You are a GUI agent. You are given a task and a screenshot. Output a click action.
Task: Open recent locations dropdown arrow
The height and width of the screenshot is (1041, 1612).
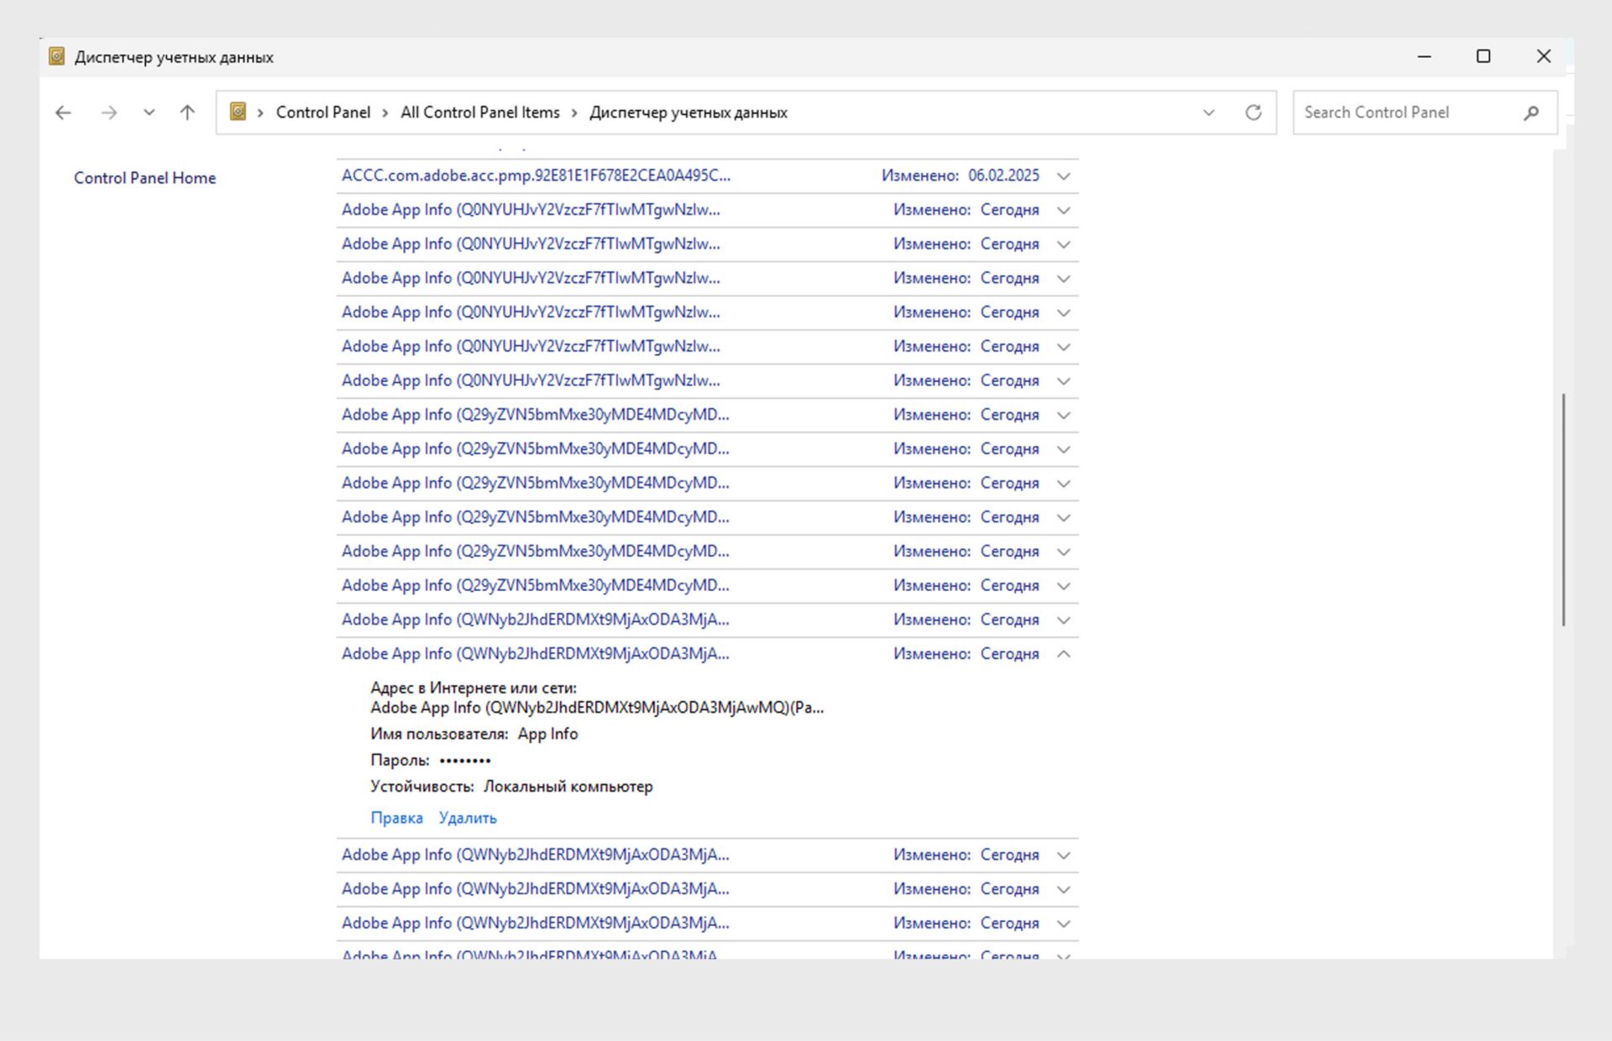point(149,112)
